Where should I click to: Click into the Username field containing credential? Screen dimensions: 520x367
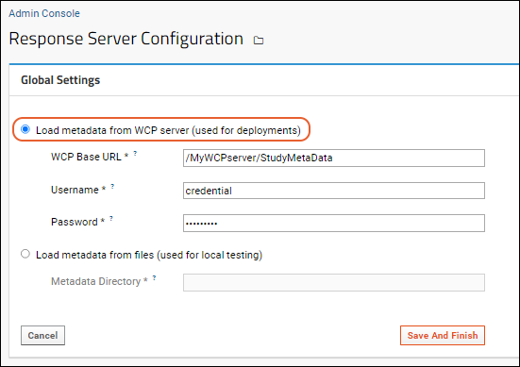click(x=334, y=191)
